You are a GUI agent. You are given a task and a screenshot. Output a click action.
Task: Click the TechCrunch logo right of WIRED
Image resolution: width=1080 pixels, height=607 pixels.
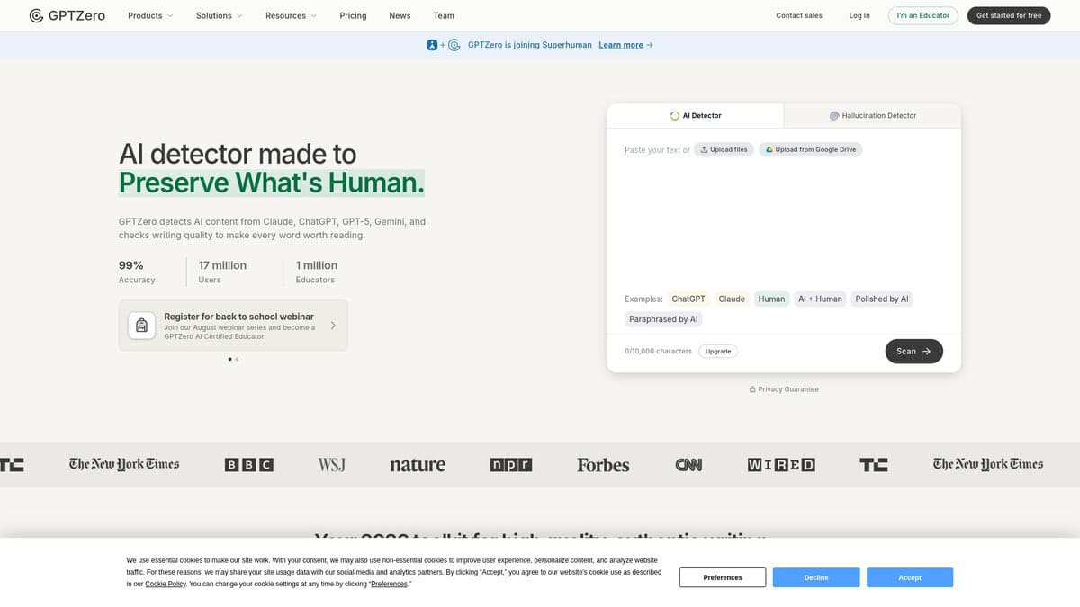[874, 465]
